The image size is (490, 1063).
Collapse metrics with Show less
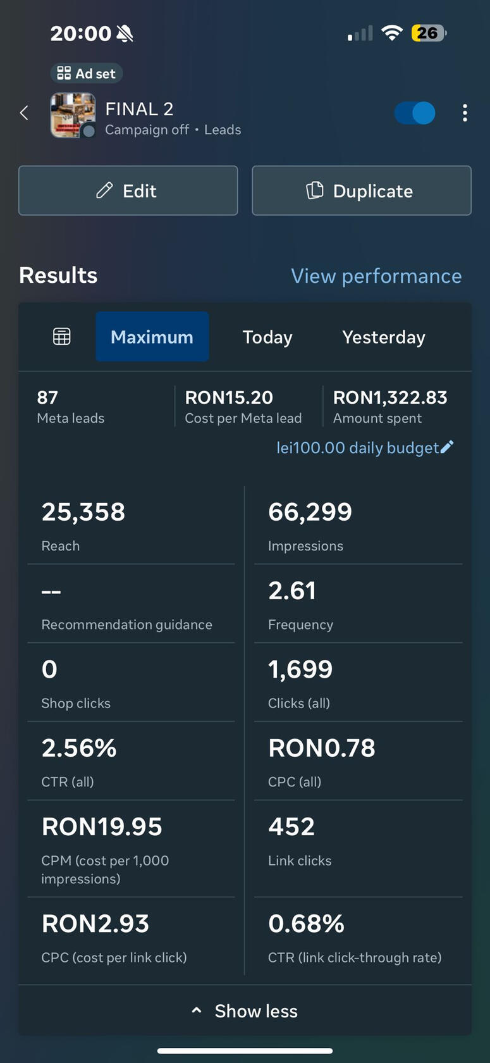[245, 1010]
